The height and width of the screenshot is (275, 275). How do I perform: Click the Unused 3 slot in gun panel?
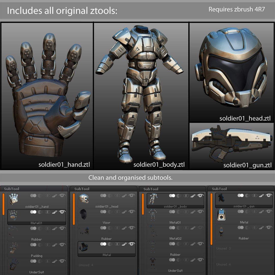224,249
